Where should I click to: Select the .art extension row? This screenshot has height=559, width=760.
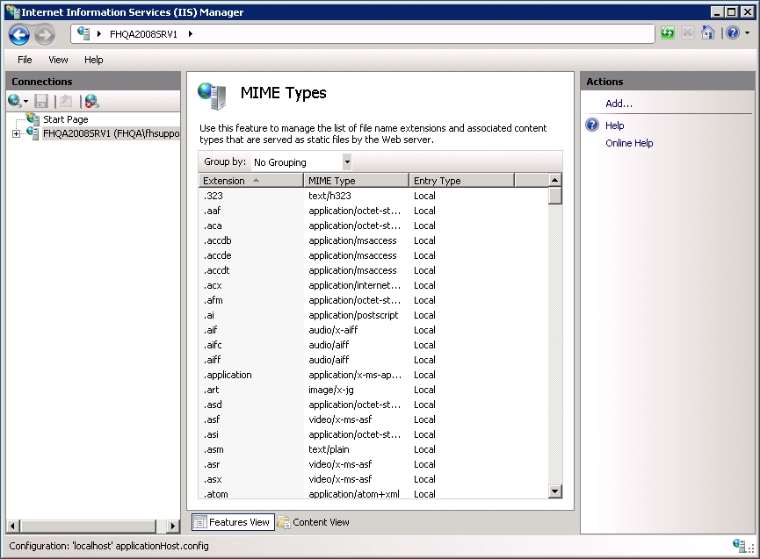373,390
